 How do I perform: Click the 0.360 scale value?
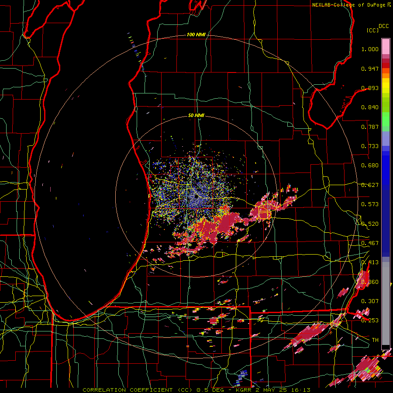(x=370, y=282)
